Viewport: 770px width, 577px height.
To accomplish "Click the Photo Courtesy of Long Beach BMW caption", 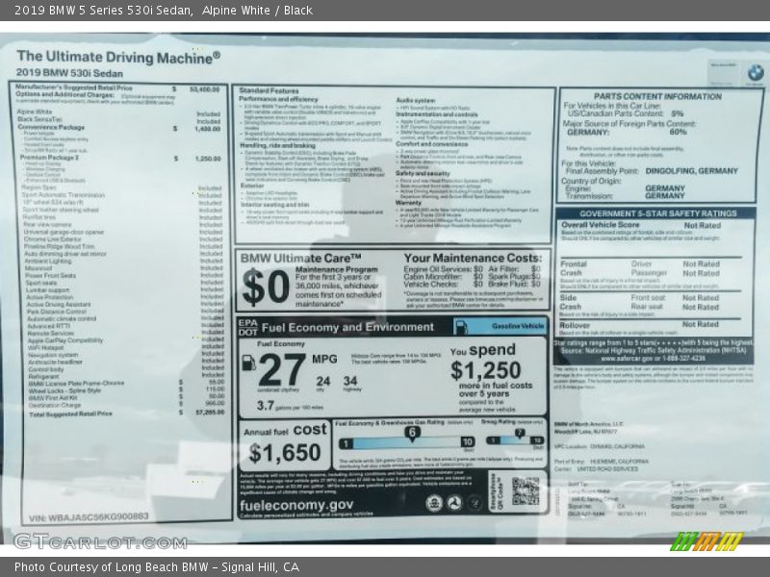I will (157, 567).
